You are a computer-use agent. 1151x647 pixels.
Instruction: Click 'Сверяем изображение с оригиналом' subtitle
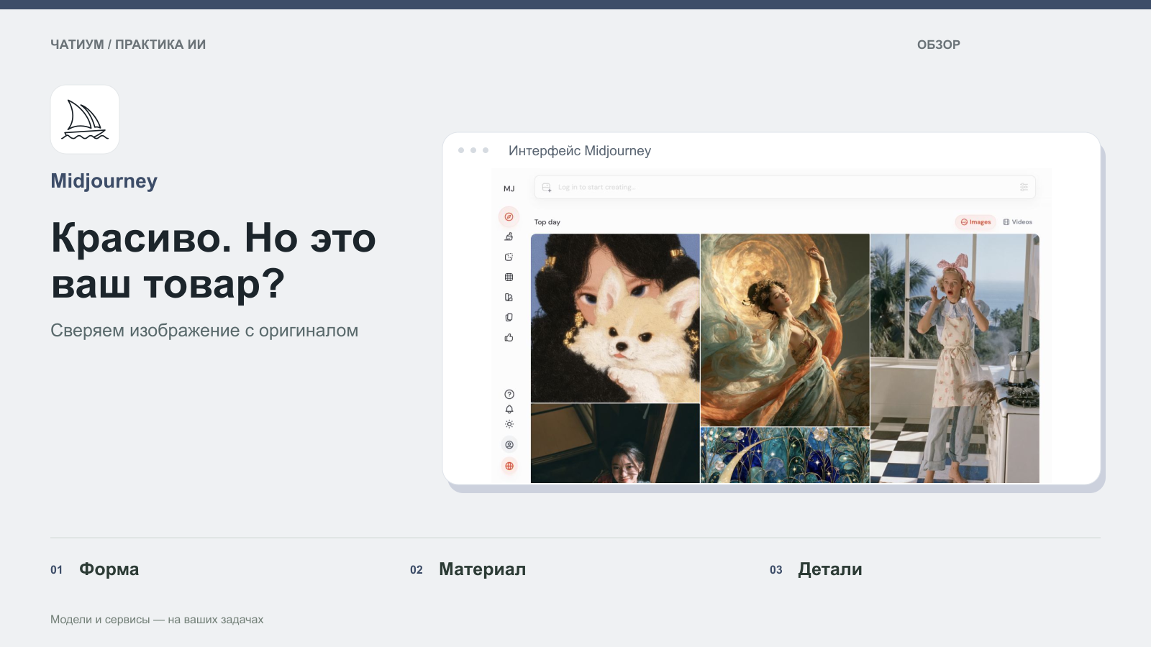point(204,331)
